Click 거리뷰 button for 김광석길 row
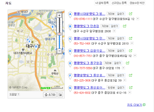This screenshot has height=112, width=154. click(111, 51)
